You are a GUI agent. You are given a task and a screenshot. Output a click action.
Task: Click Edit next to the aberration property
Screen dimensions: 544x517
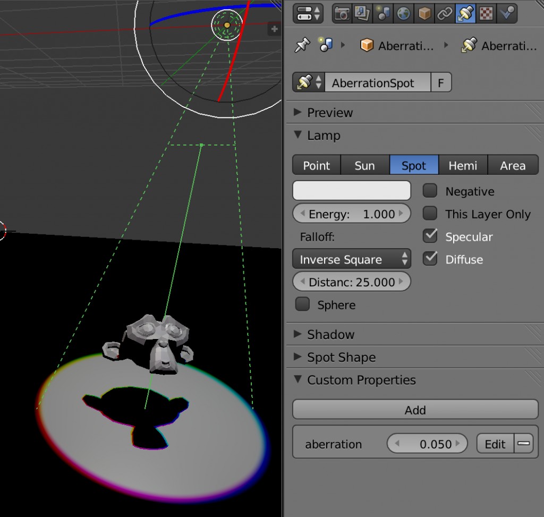495,444
